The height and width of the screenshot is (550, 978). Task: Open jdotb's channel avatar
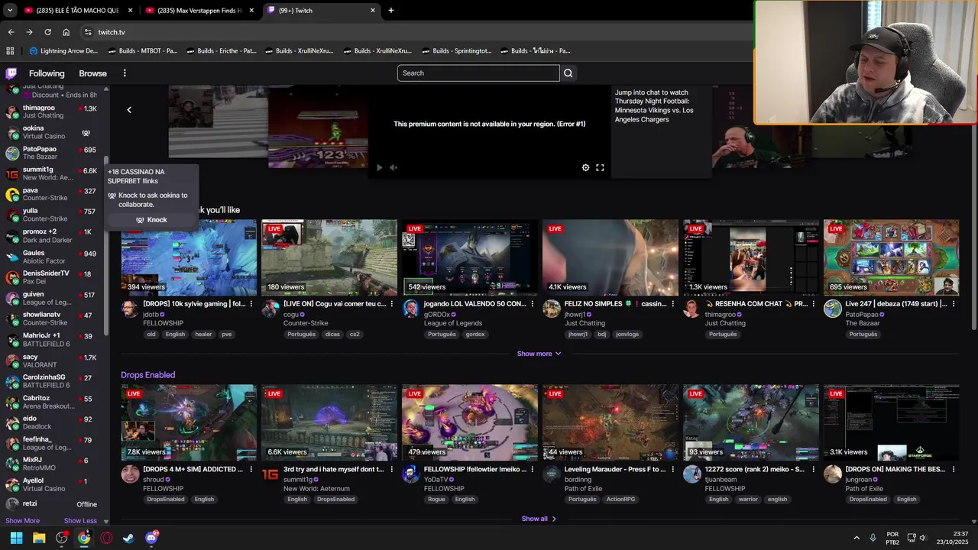130,309
